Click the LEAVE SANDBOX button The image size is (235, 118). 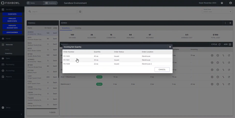click(x=12, y=32)
